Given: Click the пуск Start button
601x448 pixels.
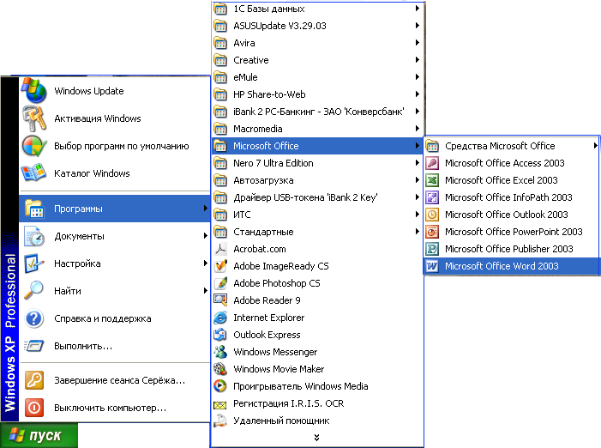Looking at the screenshot, I should click(x=39, y=435).
